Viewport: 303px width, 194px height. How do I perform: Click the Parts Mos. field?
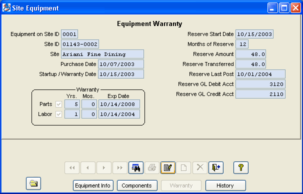point(89,104)
